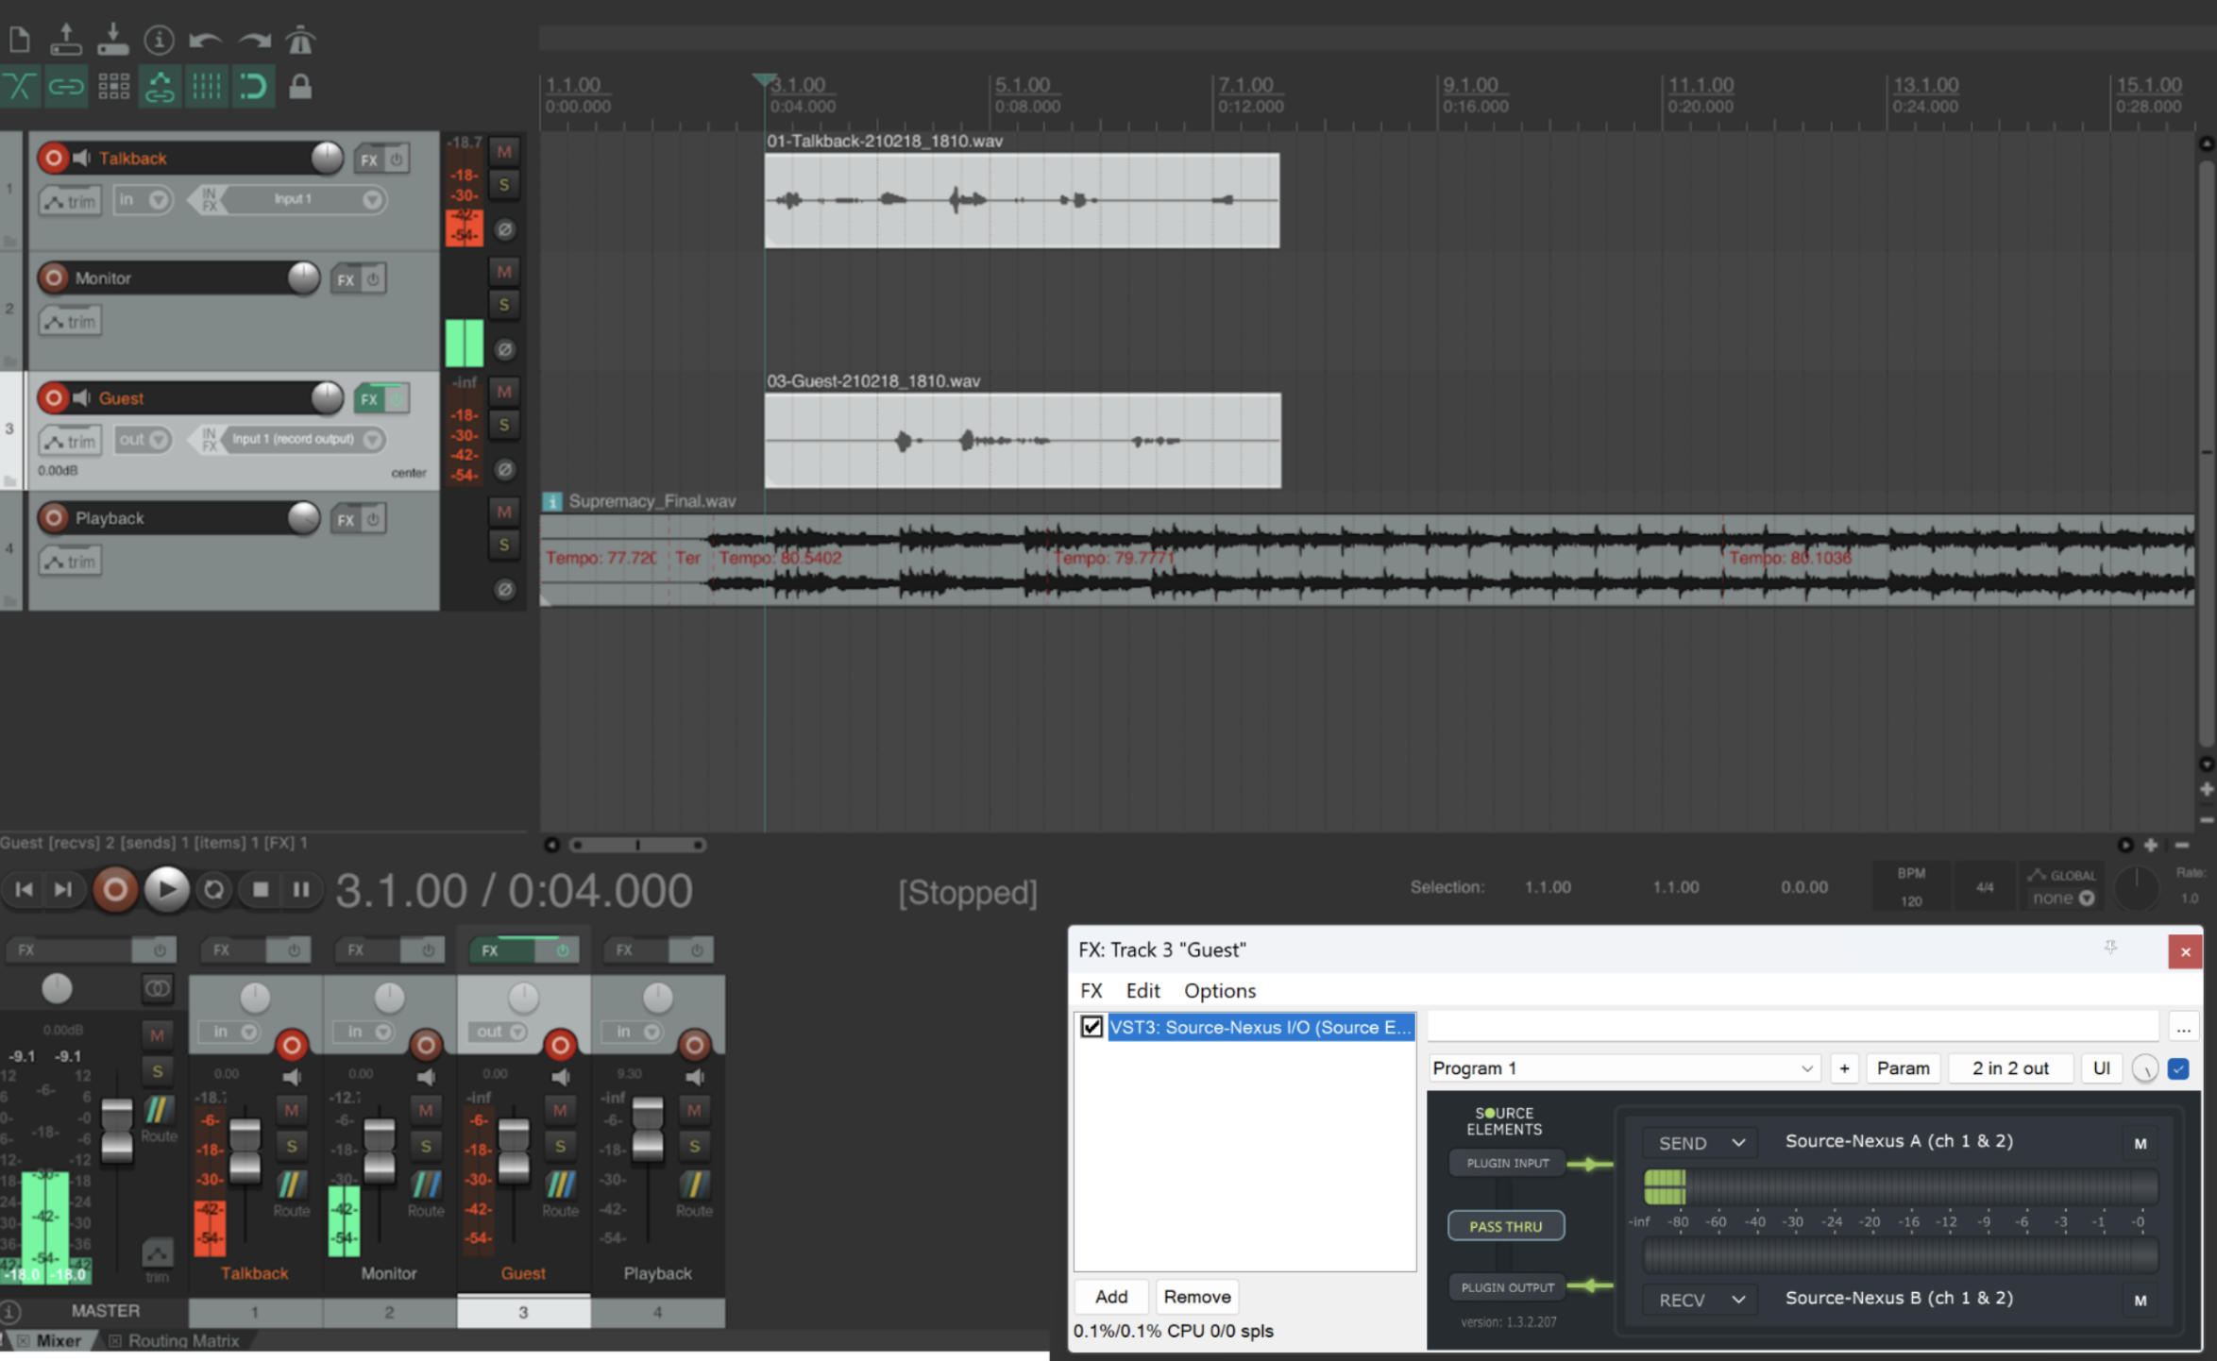Solo the Guest track in the track panel

click(x=504, y=425)
